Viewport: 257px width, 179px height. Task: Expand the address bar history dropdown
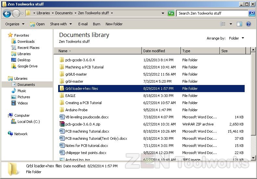(163, 13)
